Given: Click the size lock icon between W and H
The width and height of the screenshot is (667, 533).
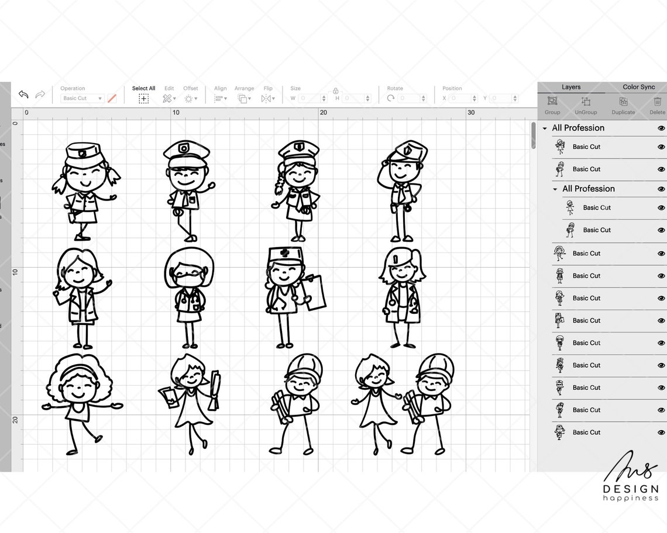Looking at the screenshot, I should click(335, 91).
